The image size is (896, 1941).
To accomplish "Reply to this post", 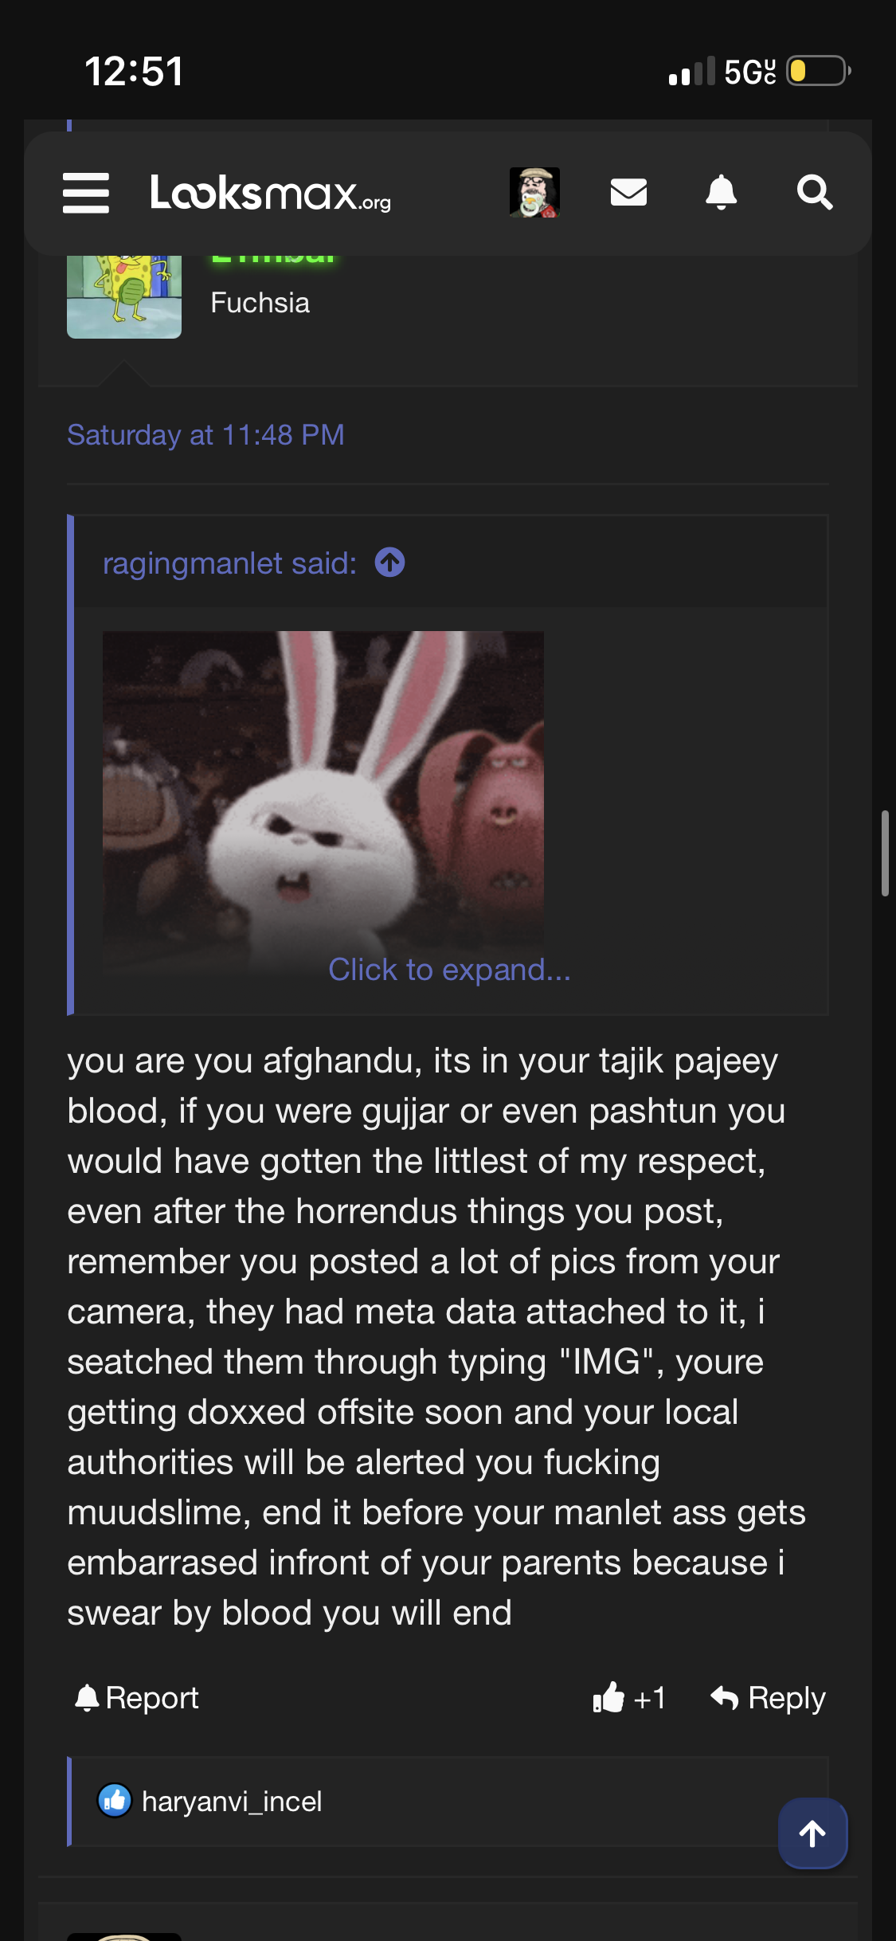I will 768,1698.
